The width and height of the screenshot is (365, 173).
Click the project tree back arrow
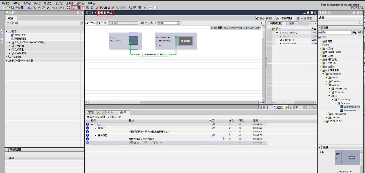click(12, 23)
